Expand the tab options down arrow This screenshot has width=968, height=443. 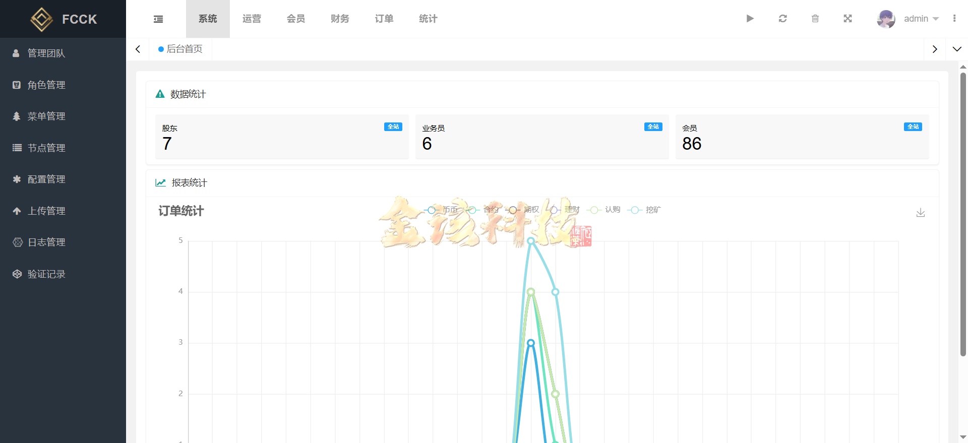(x=957, y=49)
